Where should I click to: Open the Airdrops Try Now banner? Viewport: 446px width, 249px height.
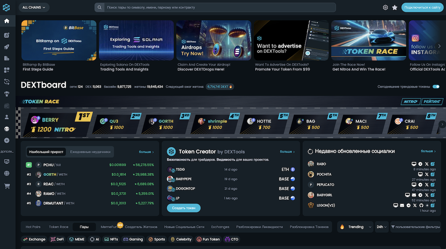coord(214,40)
